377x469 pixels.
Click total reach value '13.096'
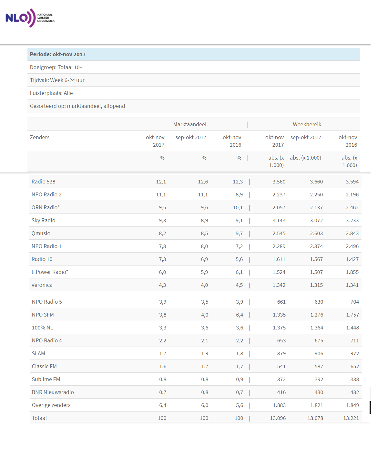pyautogui.click(x=278, y=418)
